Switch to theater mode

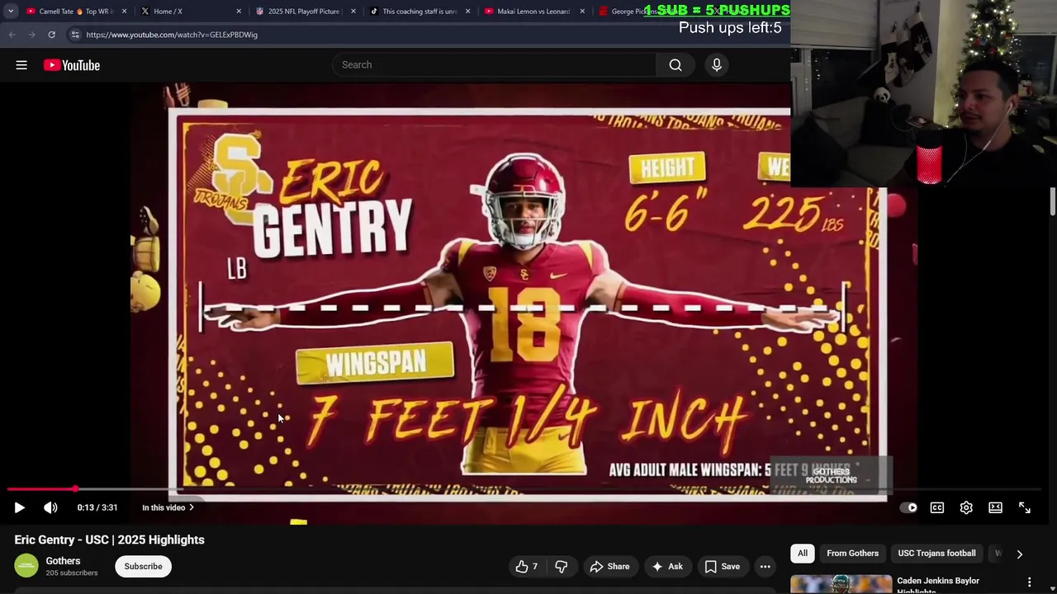995,507
